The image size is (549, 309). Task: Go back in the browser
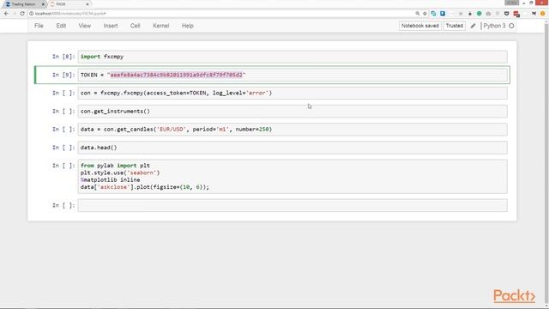(6, 14)
